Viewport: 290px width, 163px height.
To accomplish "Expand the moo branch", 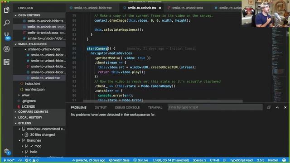I will [22, 146].
